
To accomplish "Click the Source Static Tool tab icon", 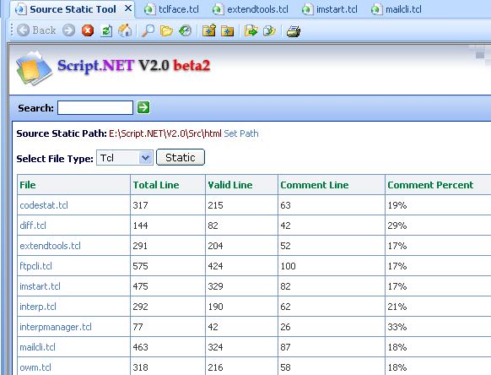I will pos(21,9).
